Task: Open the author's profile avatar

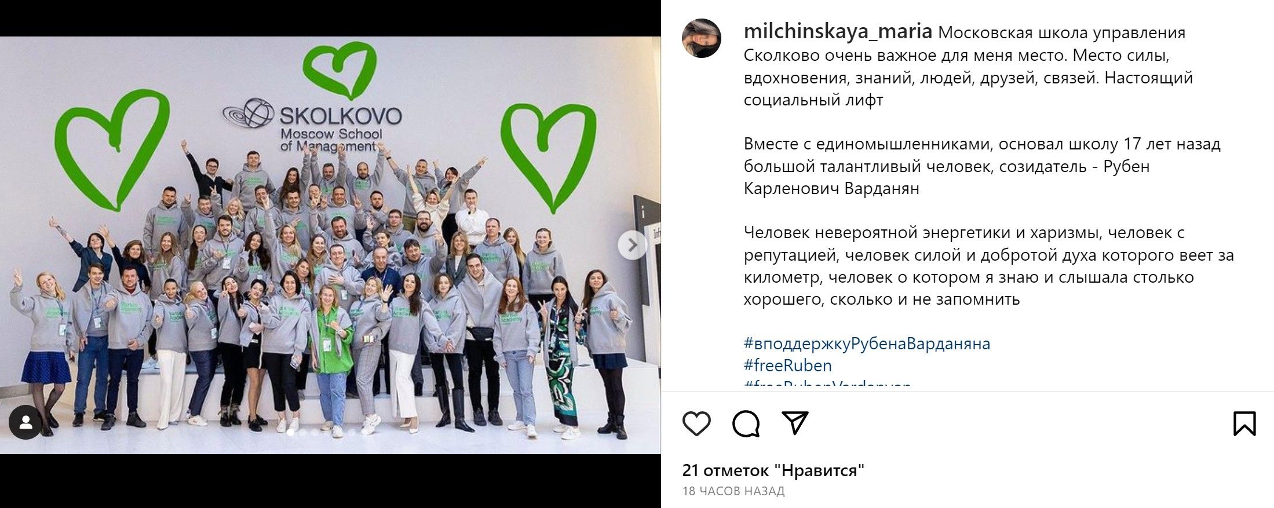Action: tap(702, 38)
